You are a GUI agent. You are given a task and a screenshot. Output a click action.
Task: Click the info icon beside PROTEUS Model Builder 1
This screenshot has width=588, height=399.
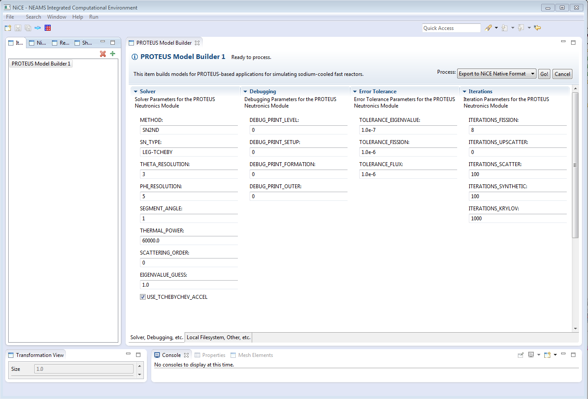click(x=135, y=57)
